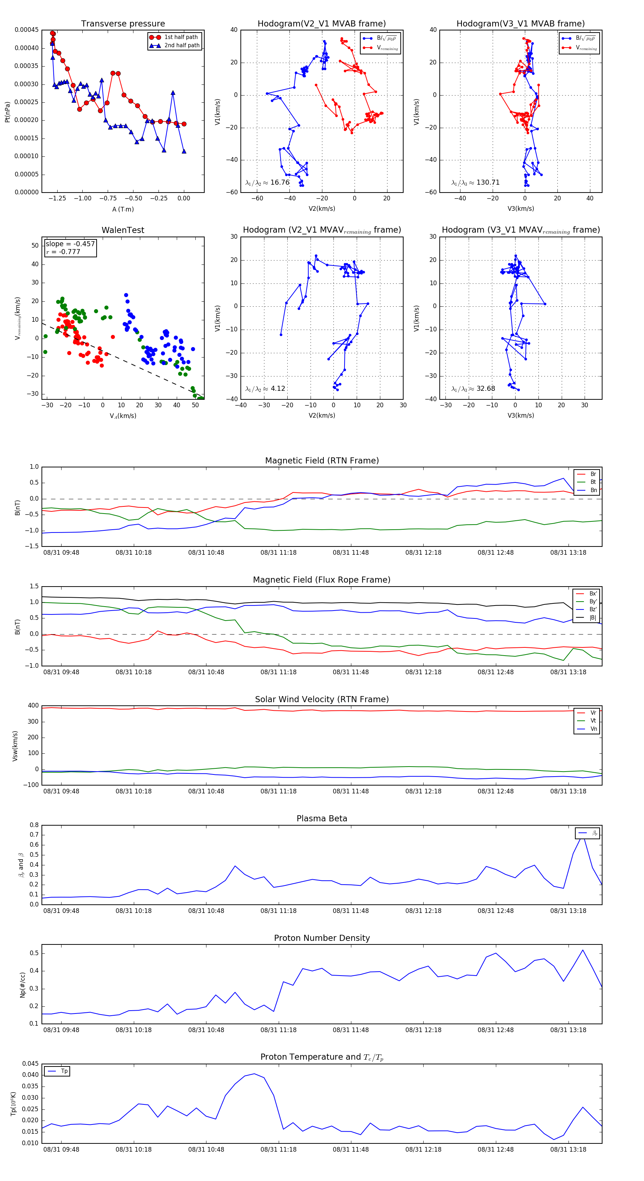Click 'Magnetic Field (RTN Frame)' title
The image size is (644, 1181).
(322, 461)
